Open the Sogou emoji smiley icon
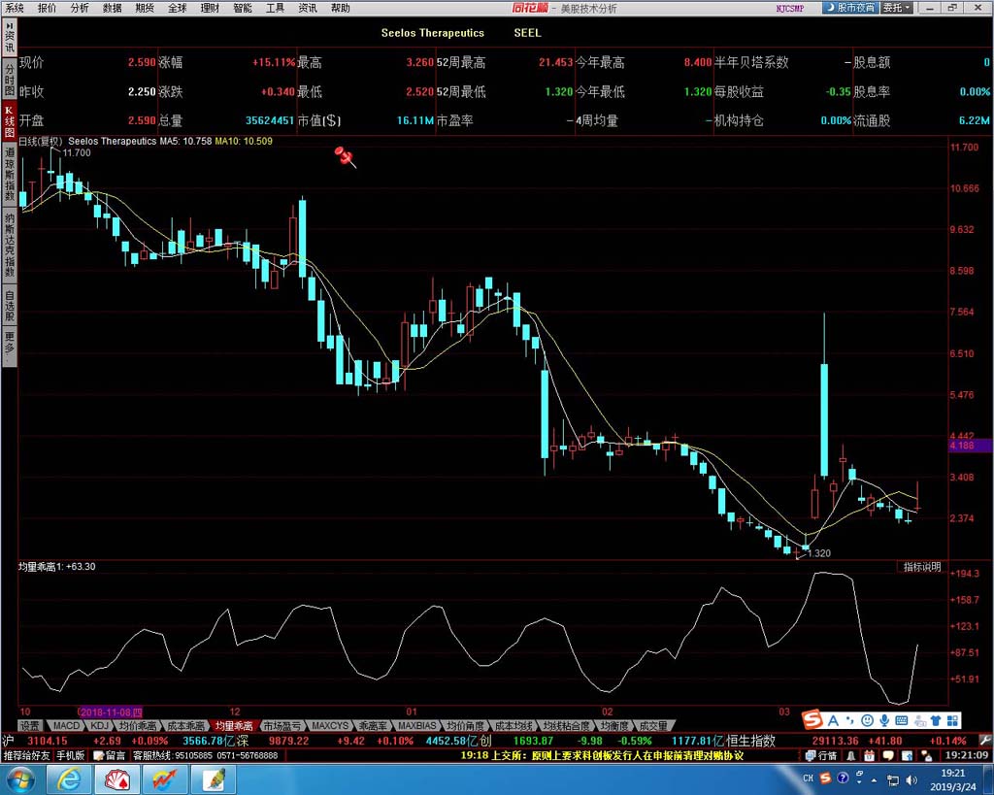994x795 pixels. pos(867,721)
